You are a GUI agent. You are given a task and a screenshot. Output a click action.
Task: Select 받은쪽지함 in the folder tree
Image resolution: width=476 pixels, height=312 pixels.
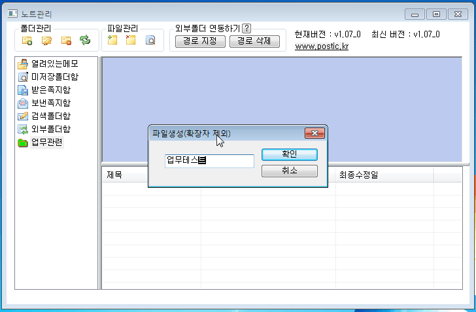[51, 90]
